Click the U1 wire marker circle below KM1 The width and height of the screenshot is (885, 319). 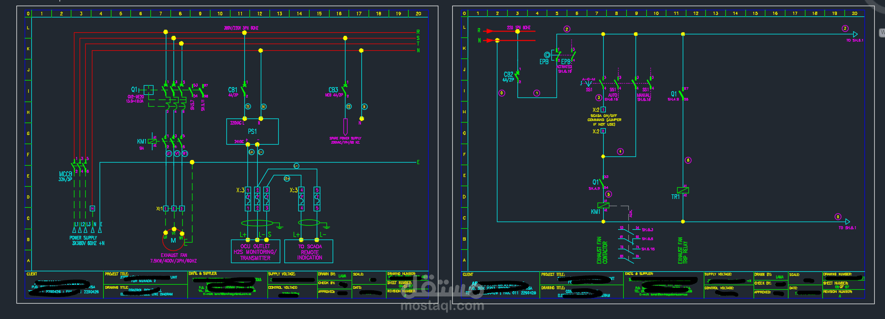click(168, 153)
